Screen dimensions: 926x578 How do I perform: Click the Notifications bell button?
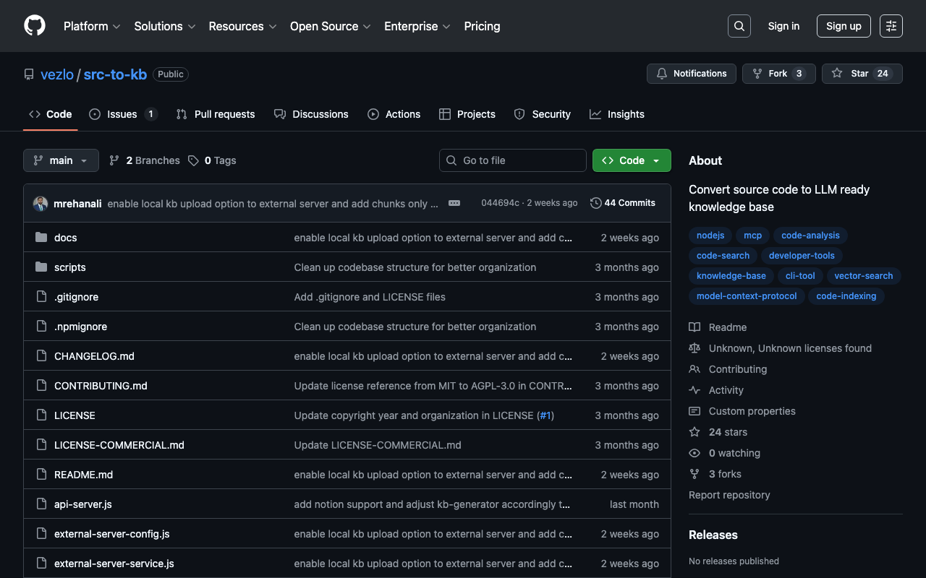pos(691,74)
